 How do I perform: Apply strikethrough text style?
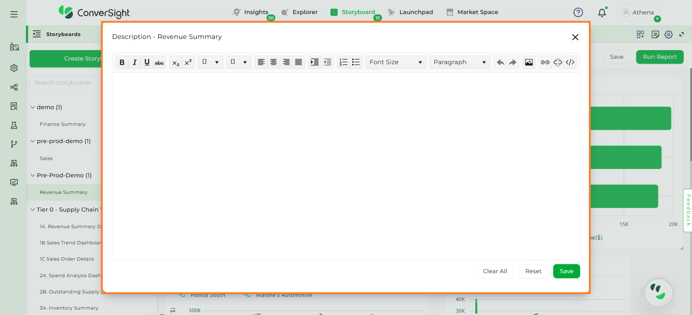[x=159, y=62]
